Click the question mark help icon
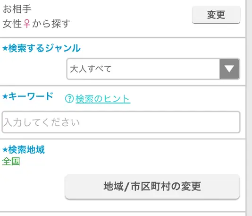Viewport: 252px width, 216px height. pyautogui.click(x=69, y=98)
